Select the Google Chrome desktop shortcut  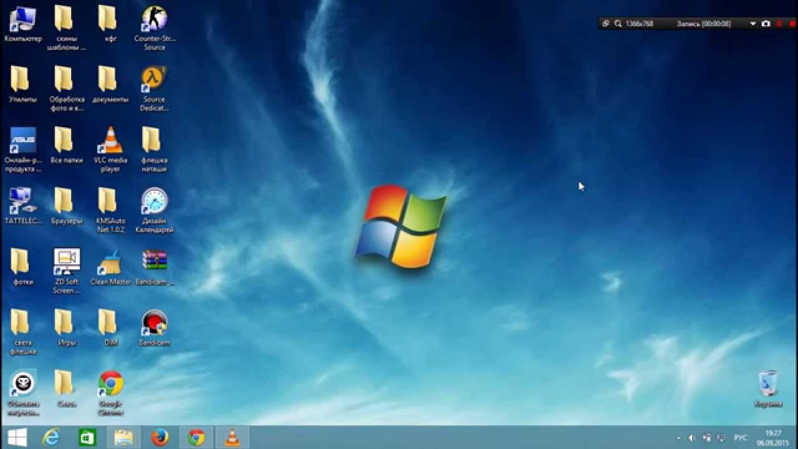(x=110, y=393)
